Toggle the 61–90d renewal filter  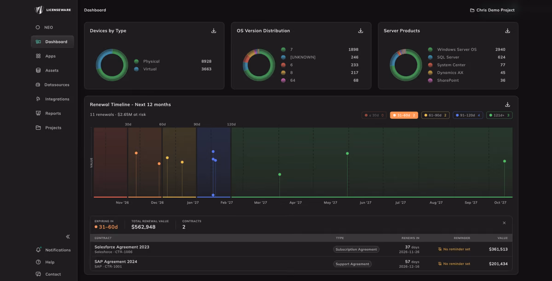[435, 115]
